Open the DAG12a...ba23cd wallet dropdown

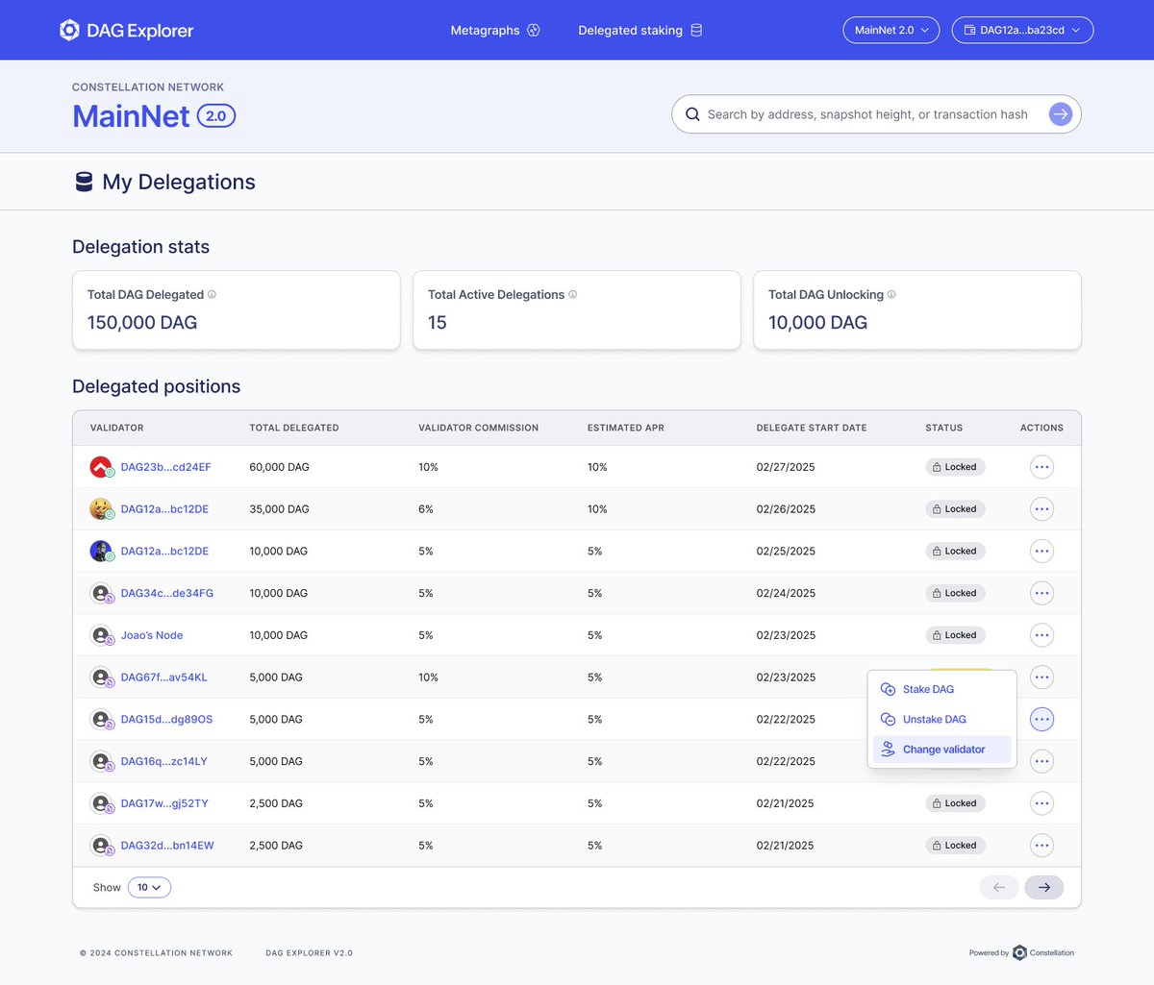click(x=1022, y=30)
